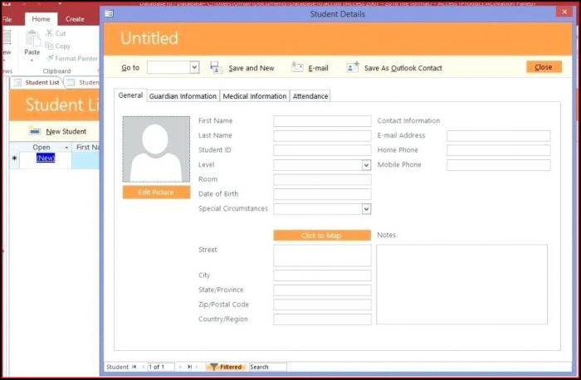This screenshot has height=380, width=581.
Task: Click the record navigation Search box
Action: click(267, 367)
